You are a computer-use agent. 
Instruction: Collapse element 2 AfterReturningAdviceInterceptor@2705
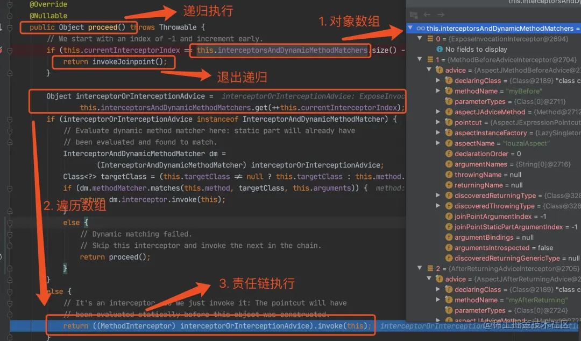420,268
